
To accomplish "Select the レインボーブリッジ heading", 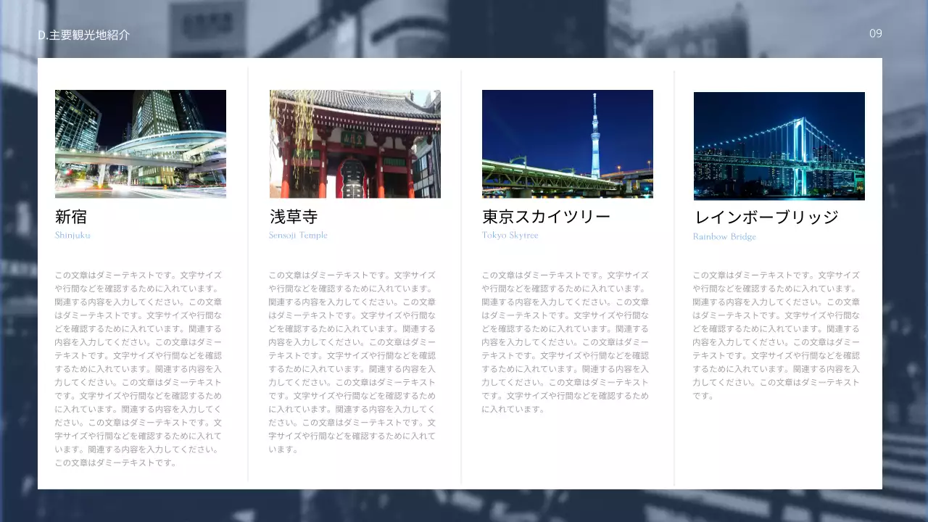I will point(766,216).
